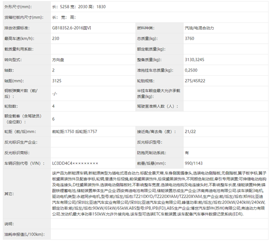Select the dimensions value 长:5258 宽:2030 高:1830

tap(79, 7)
